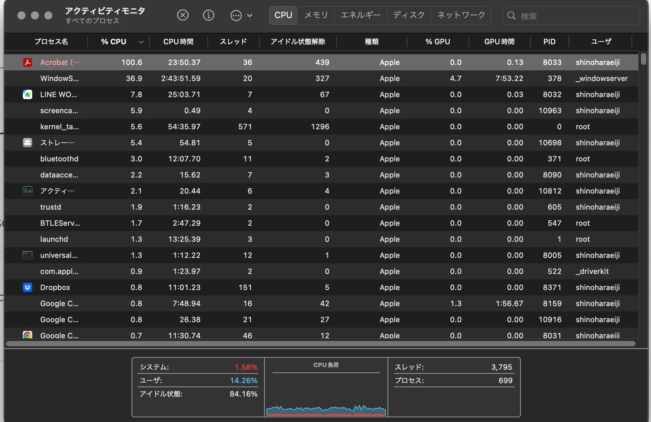The height and width of the screenshot is (422, 651).
Task: Click the search magnifier icon
Action: click(511, 16)
